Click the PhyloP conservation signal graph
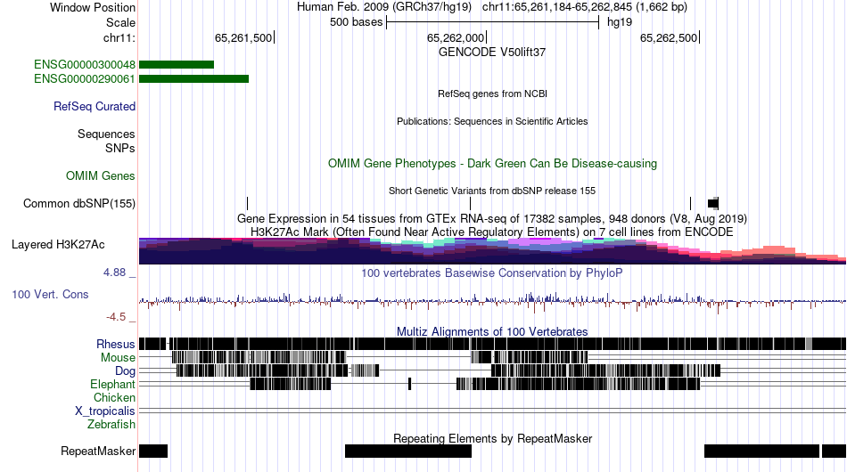The width and height of the screenshot is (847, 472). tap(493, 302)
